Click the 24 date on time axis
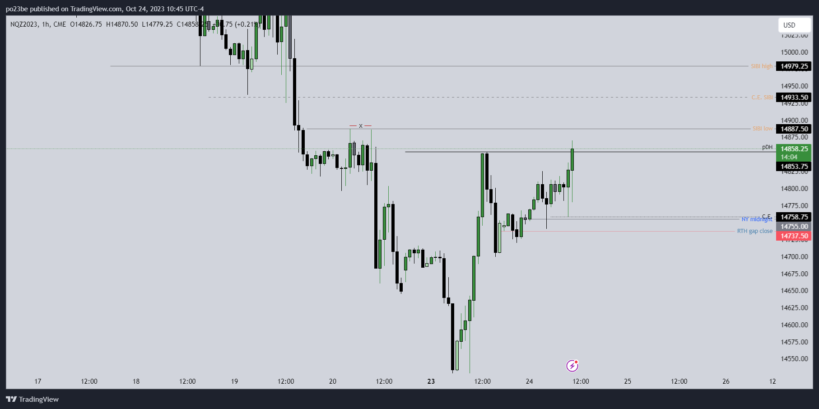819x409 pixels. click(x=529, y=381)
